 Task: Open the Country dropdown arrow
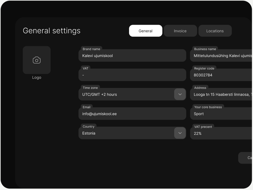click(180, 133)
